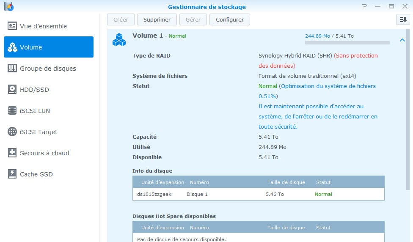
Task: Click the Cache SSD lightning icon
Action: pyautogui.click(x=12, y=174)
